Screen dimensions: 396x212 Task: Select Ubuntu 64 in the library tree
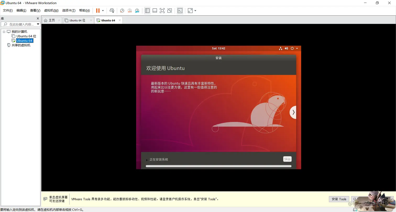[24, 41]
